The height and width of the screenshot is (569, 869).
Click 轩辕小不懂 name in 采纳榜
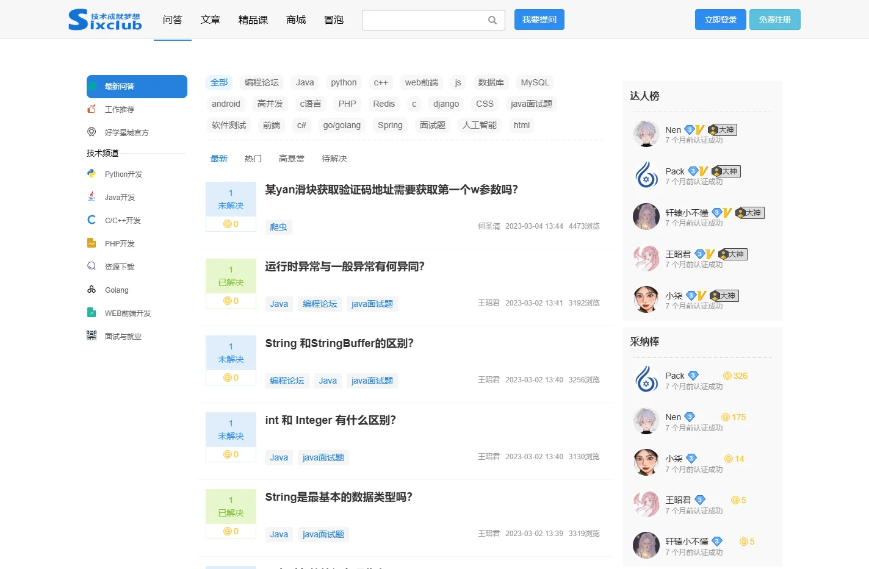687,542
